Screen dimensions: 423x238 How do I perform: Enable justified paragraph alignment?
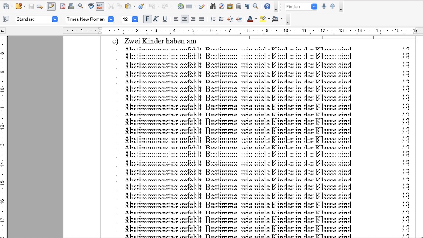[201, 19]
